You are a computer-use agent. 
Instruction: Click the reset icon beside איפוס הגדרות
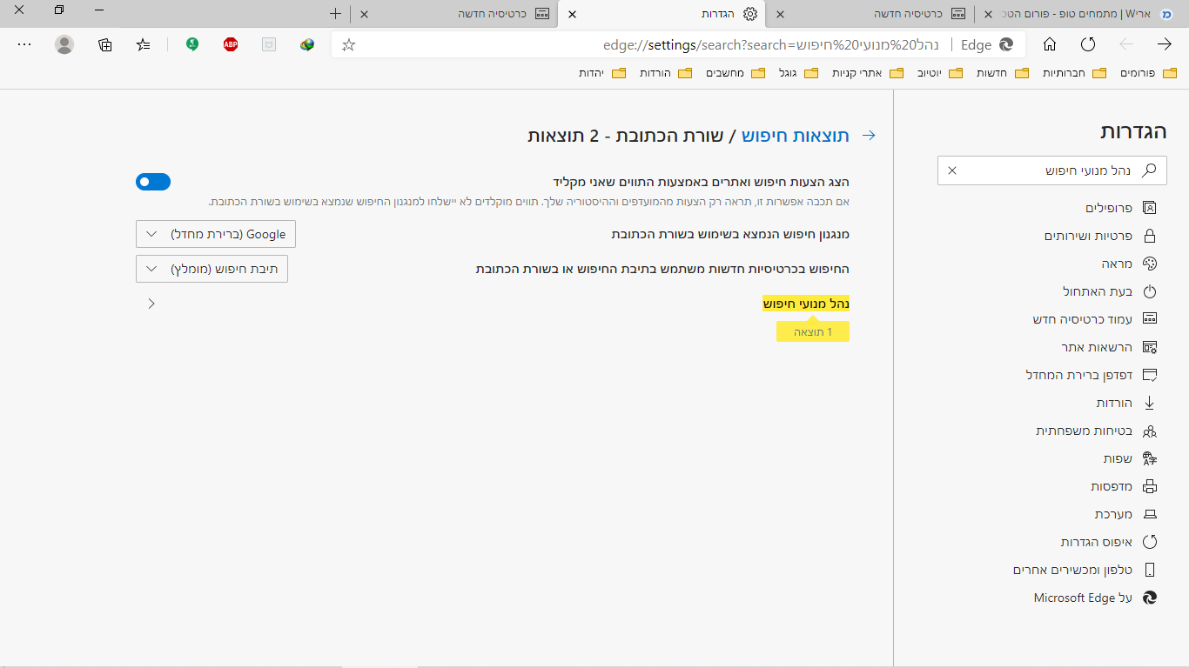(1149, 542)
